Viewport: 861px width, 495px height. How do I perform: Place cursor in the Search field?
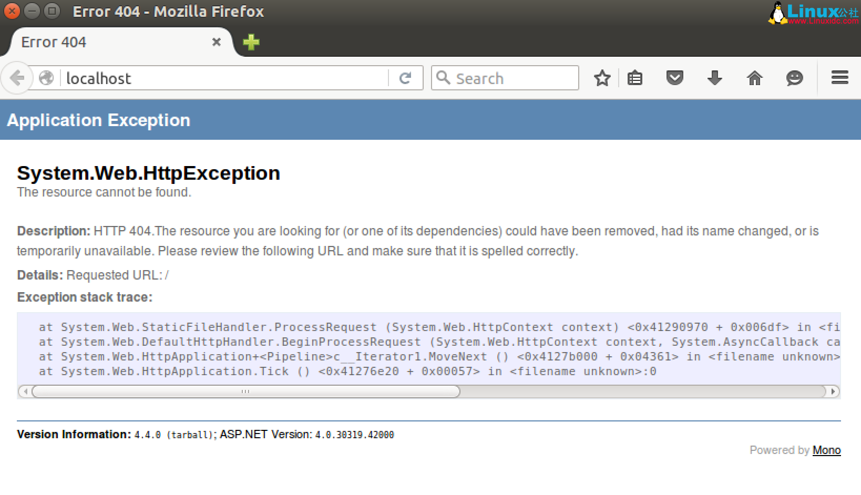(x=499, y=78)
